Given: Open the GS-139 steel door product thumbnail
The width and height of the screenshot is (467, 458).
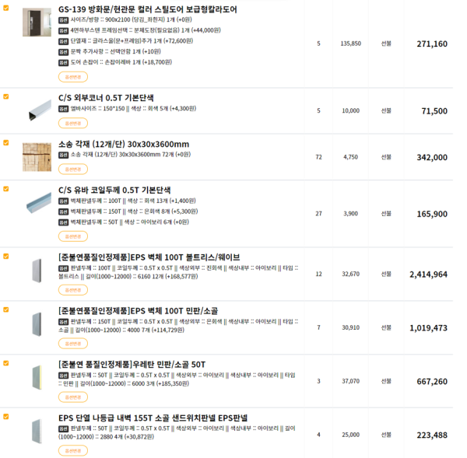Looking at the screenshot, I should 37,27.
